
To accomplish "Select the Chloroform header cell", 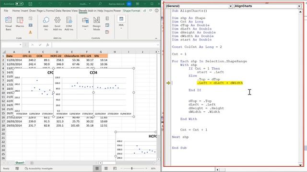I will coord(71,56).
